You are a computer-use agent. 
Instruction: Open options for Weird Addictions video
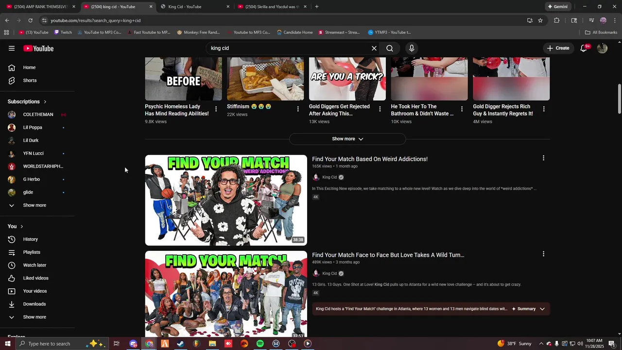click(543, 158)
